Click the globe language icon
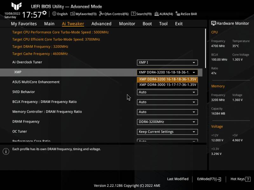This screenshot has height=190, width=254. 54,14
